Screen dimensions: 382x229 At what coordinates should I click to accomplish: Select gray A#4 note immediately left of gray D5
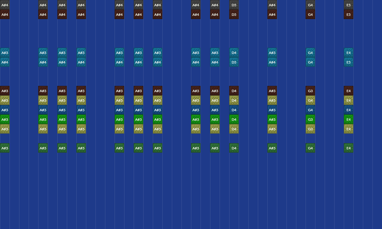[215, 5]
